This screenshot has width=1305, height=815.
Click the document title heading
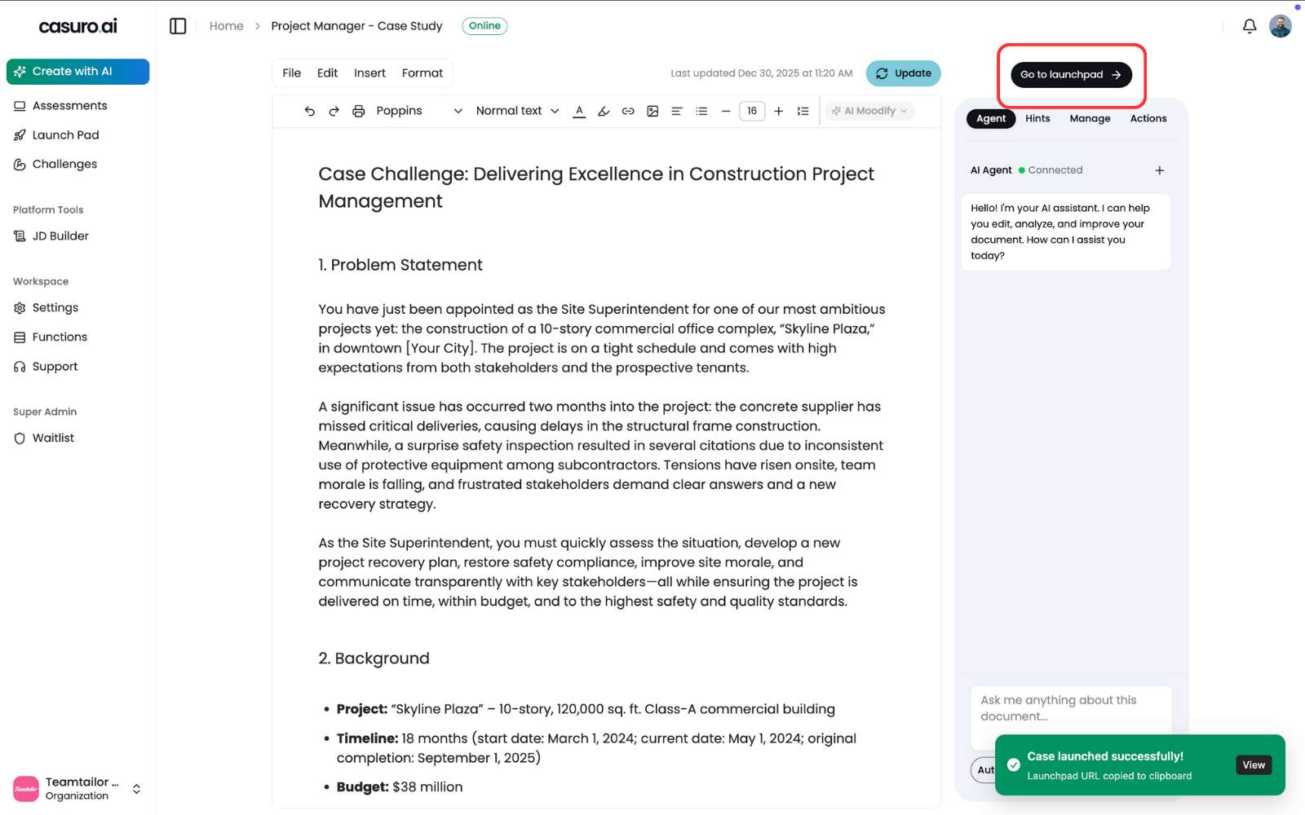596,187
